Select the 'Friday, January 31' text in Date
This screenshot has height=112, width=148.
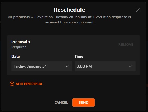coord(30,66)
